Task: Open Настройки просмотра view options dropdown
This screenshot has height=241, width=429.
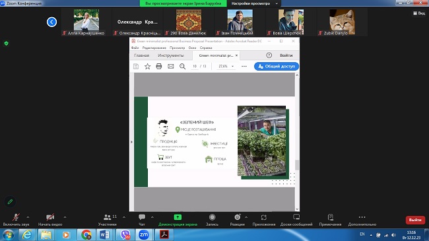Action: (x=254, y=3)
